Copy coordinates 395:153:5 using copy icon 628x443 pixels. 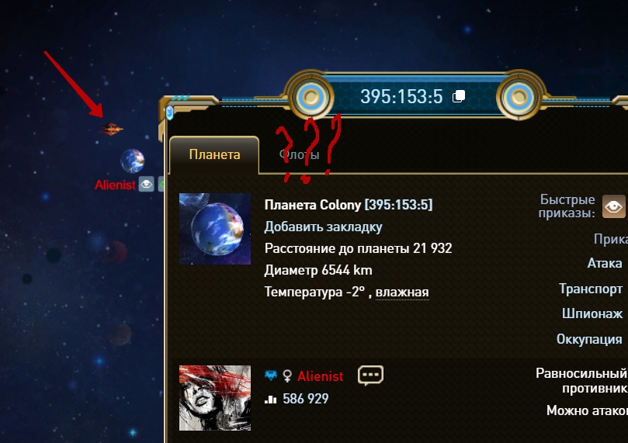pyautogui.click(x=459, y=96)
